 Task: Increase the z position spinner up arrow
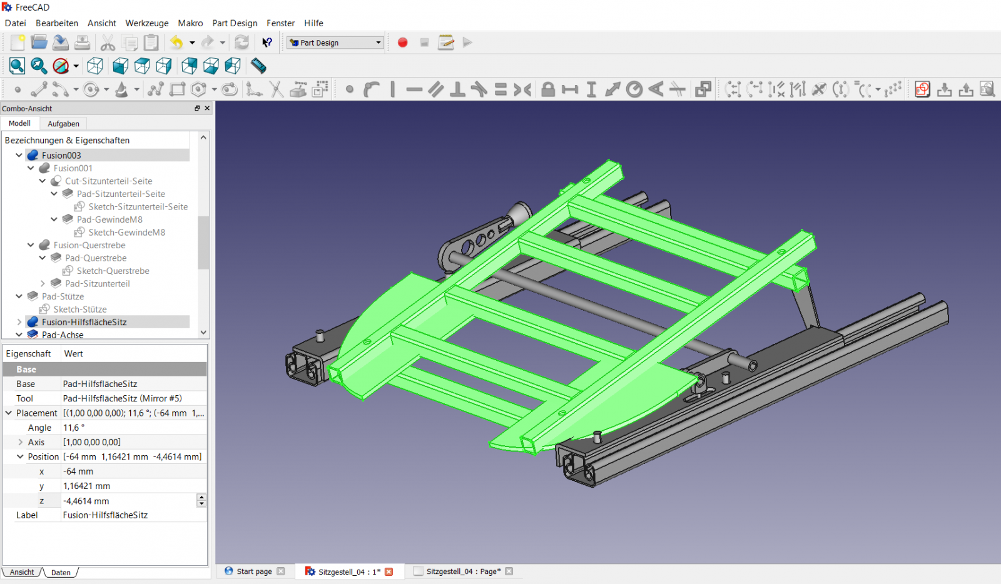(201, 497)
